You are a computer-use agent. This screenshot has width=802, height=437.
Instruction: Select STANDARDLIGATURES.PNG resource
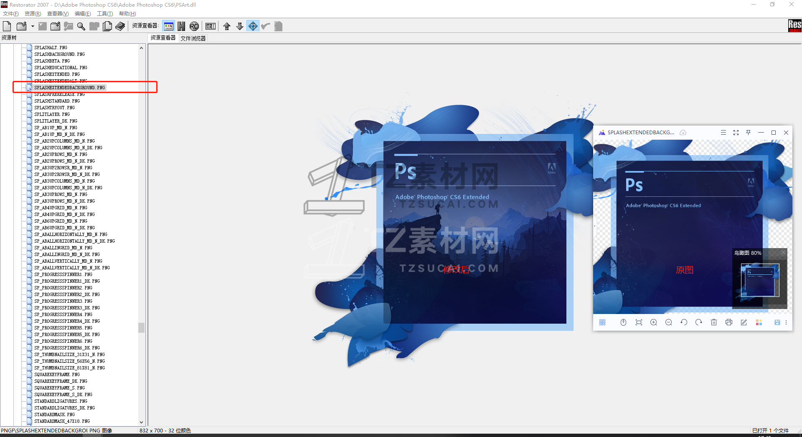click(61, 401)
